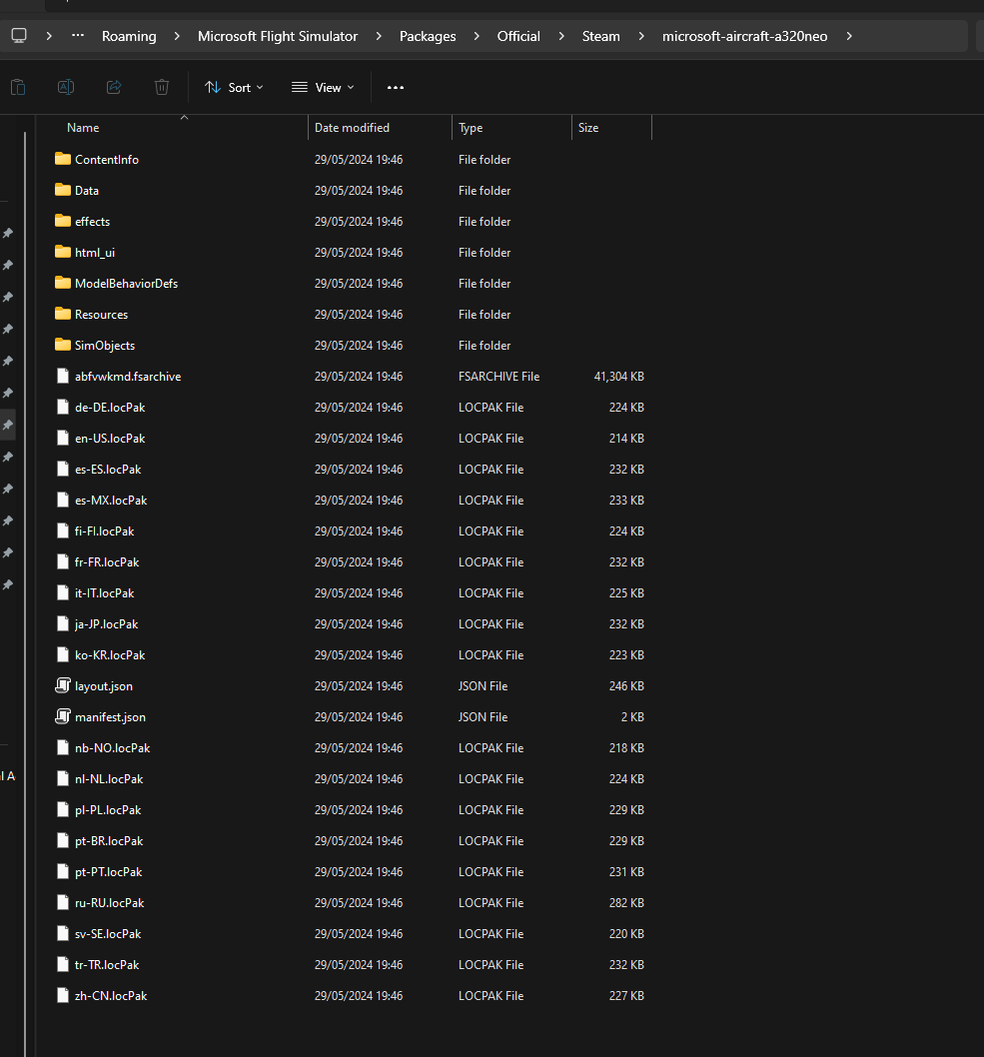Click the 246 KB size cell
This screenshot has width=984, height=1057.
tap(626, 685)
